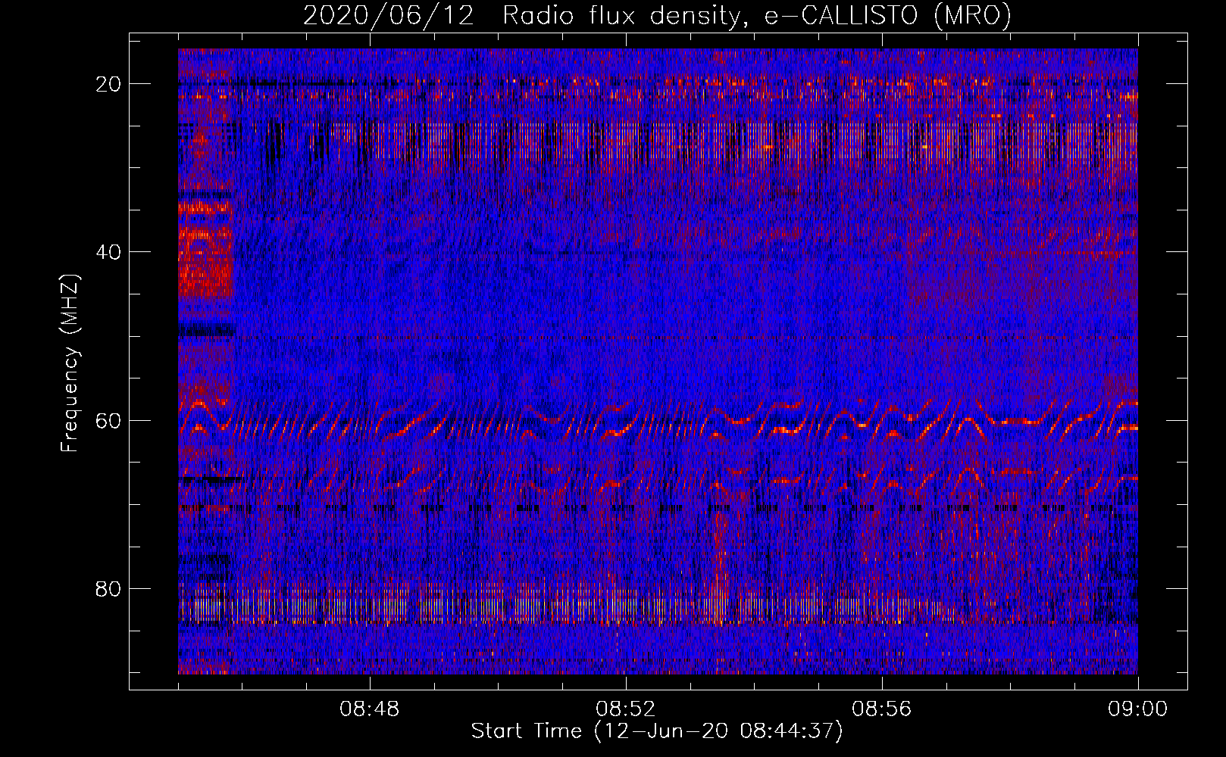Click the 08:56 time tick label
Image resolution: width=1226 pixels, height=757 pixels.
tap(882, 709)
